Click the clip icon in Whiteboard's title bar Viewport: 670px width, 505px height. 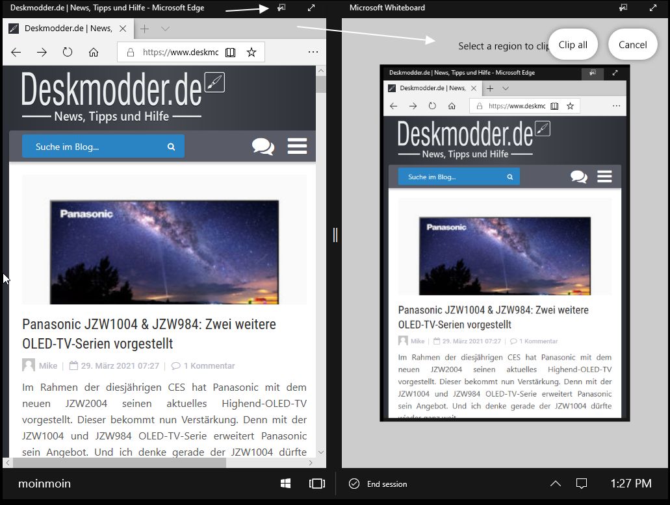click(623, 8)
